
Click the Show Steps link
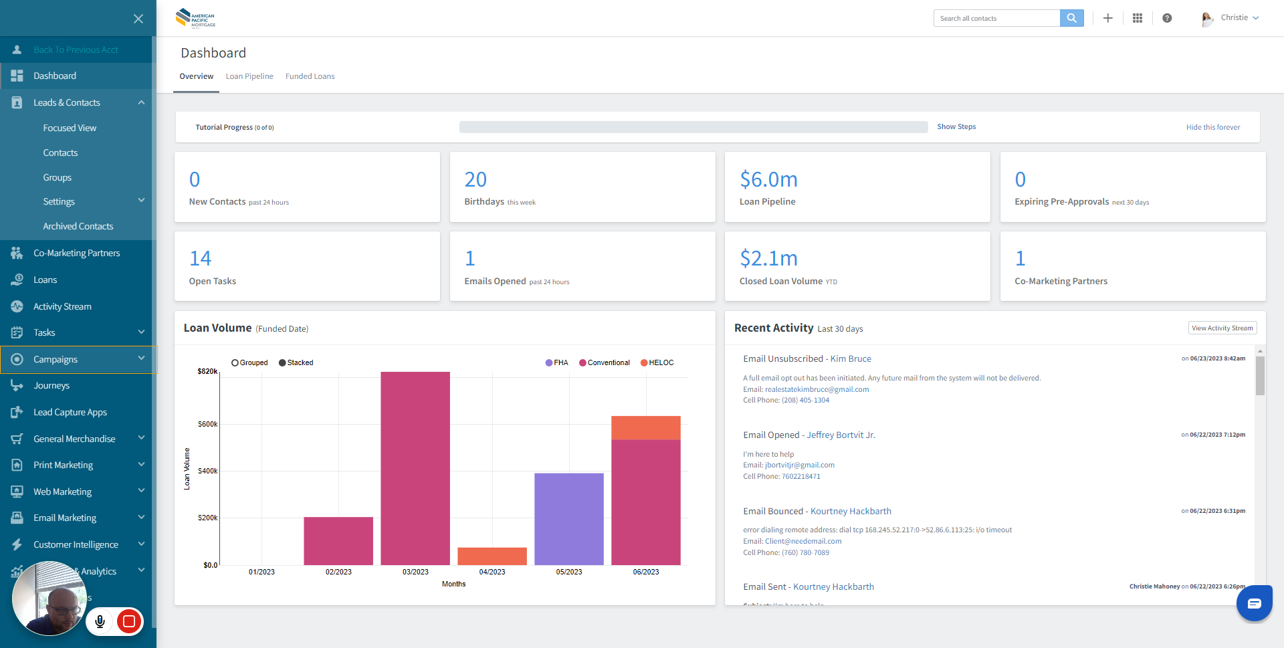click(x=956, y=126)
